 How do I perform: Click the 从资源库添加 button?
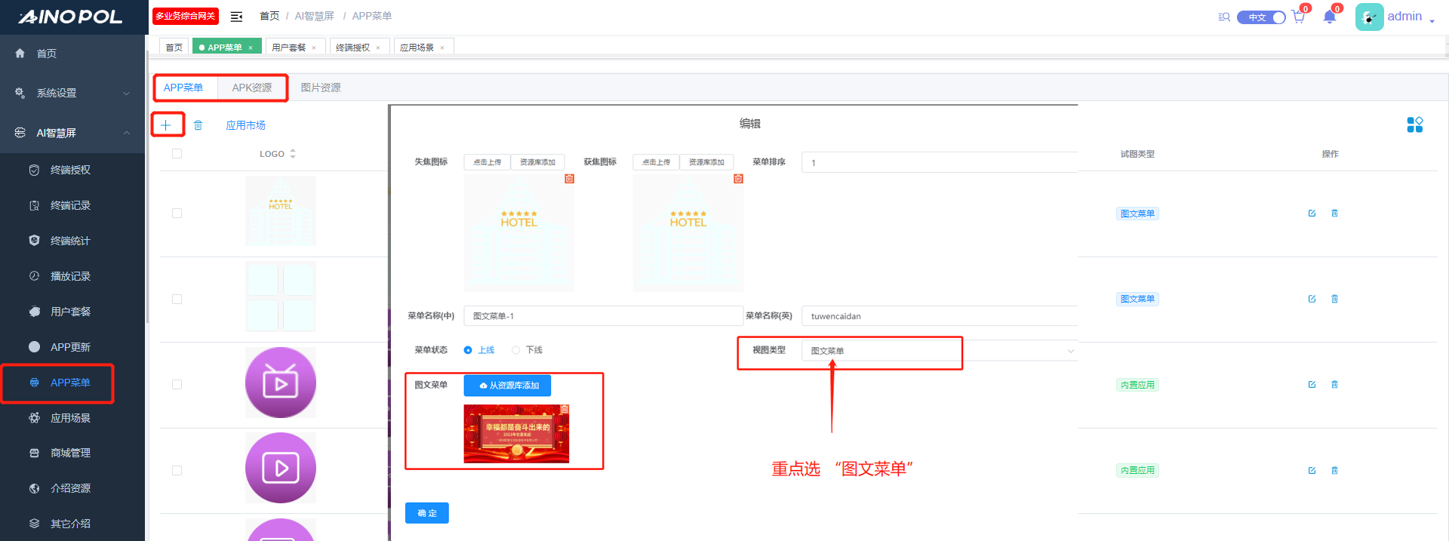click(x=507, y=386)
